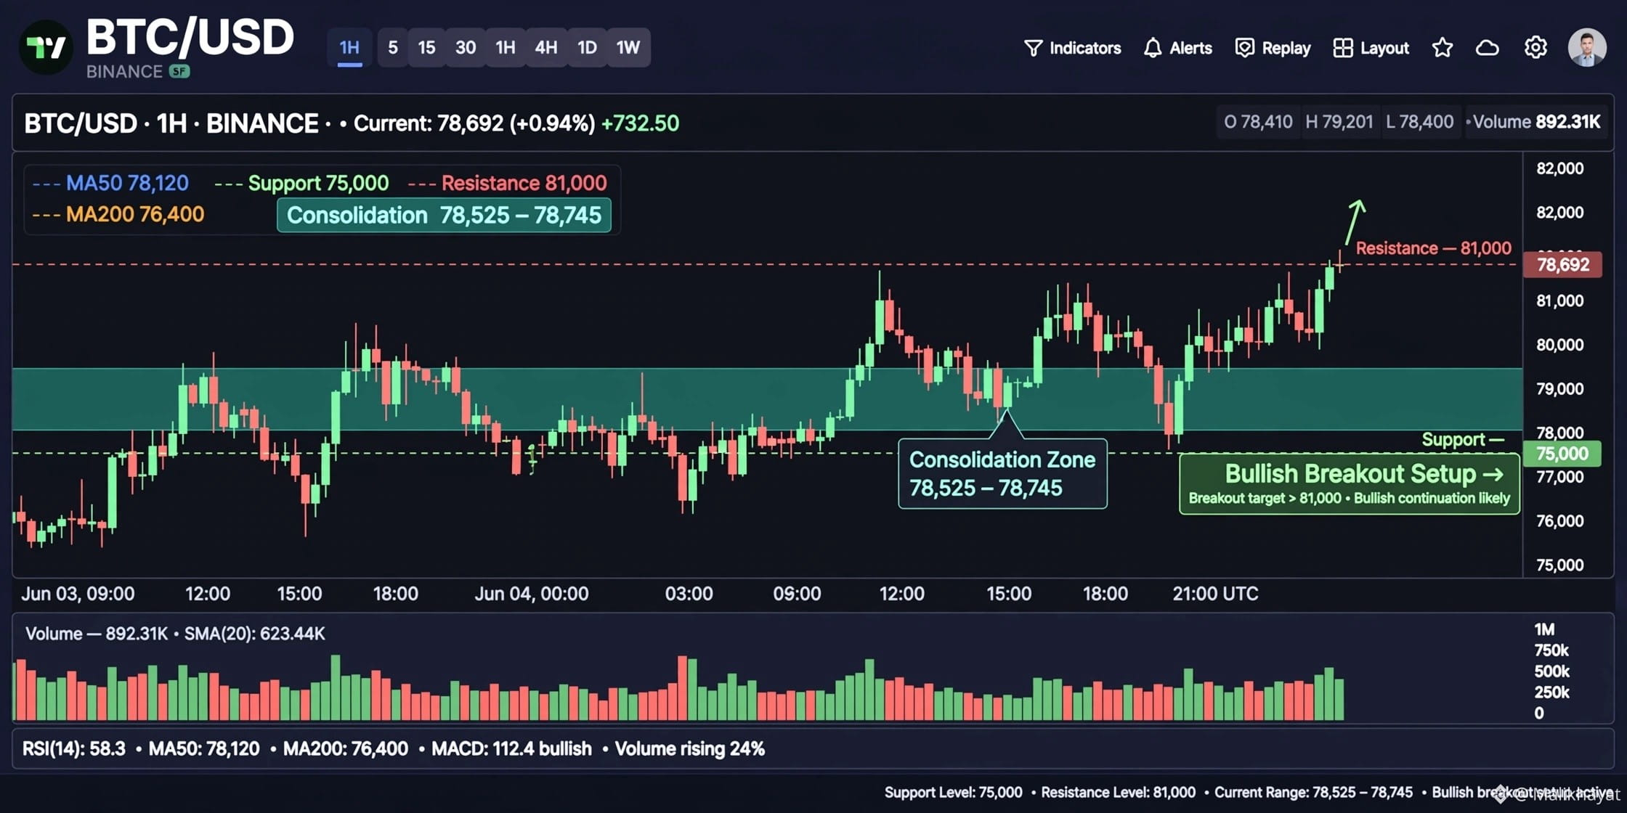Screen dimensions: 1627x813
Task: Switch to the 30 minute timeframe
Action: click(466, 48)
